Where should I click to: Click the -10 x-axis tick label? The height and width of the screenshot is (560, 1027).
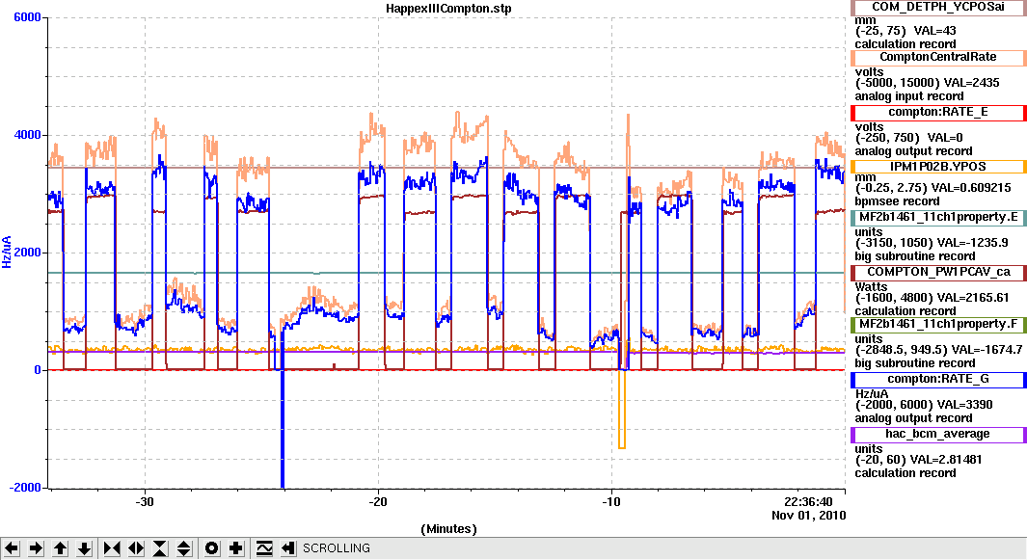pyautogui.click(x=611, y=502)
